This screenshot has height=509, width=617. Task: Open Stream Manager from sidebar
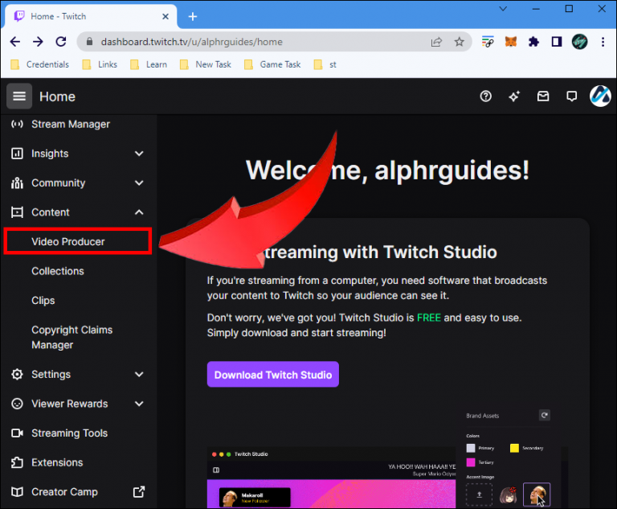(71, 124)
